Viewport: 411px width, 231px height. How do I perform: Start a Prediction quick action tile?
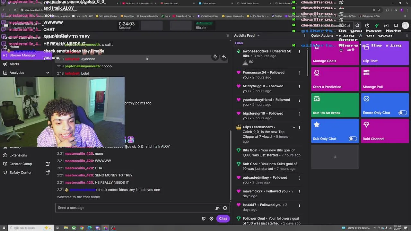tap(335, 79)
